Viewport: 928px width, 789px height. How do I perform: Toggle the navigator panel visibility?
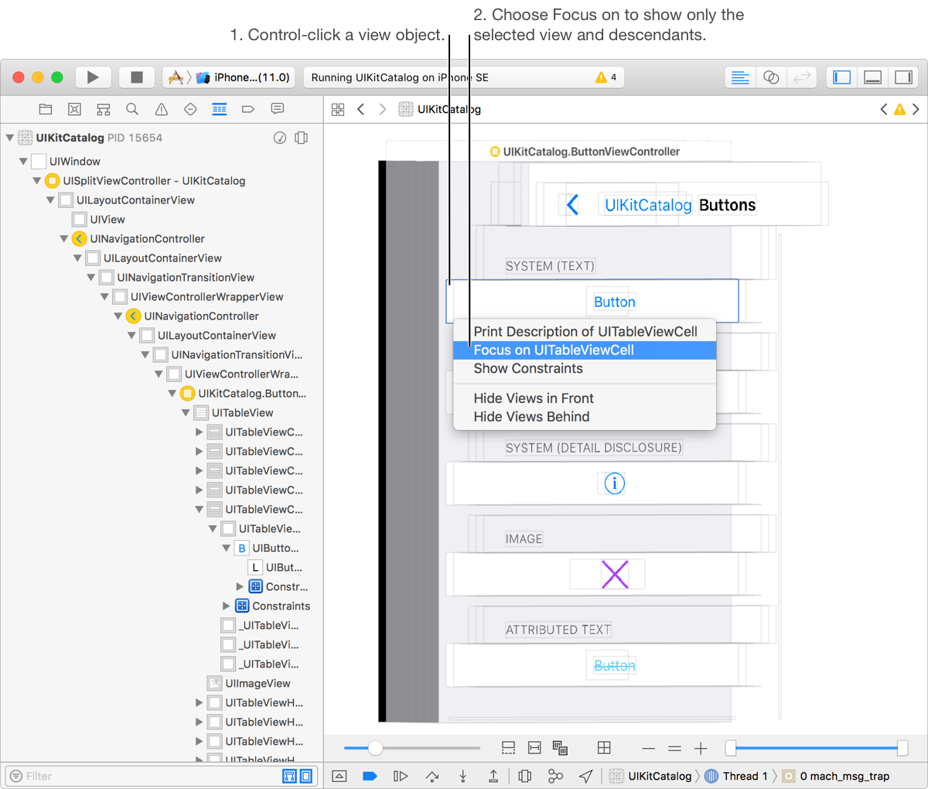(842, 77)
